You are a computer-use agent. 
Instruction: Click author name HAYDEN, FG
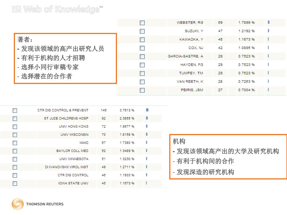tap(192, 65)
